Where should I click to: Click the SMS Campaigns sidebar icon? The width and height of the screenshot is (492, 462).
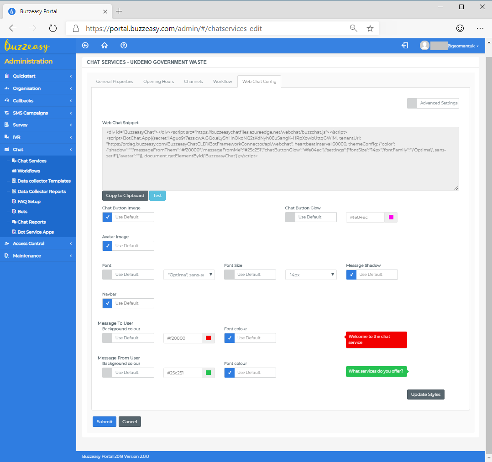click(x=6, y=113)
